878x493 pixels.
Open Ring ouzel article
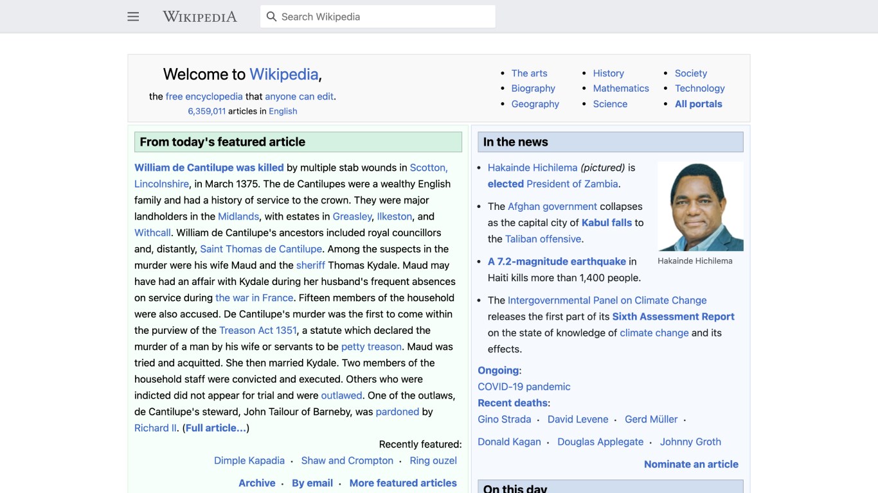[433, 460]
